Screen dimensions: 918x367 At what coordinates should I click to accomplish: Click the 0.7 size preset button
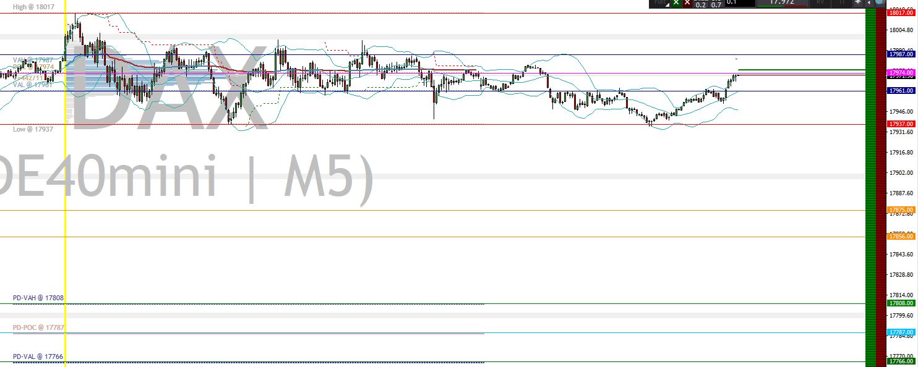[716, 4]
